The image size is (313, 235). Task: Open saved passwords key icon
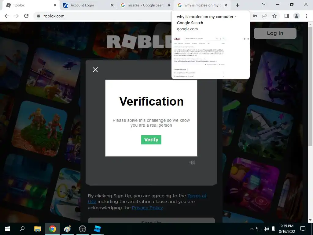255,16
